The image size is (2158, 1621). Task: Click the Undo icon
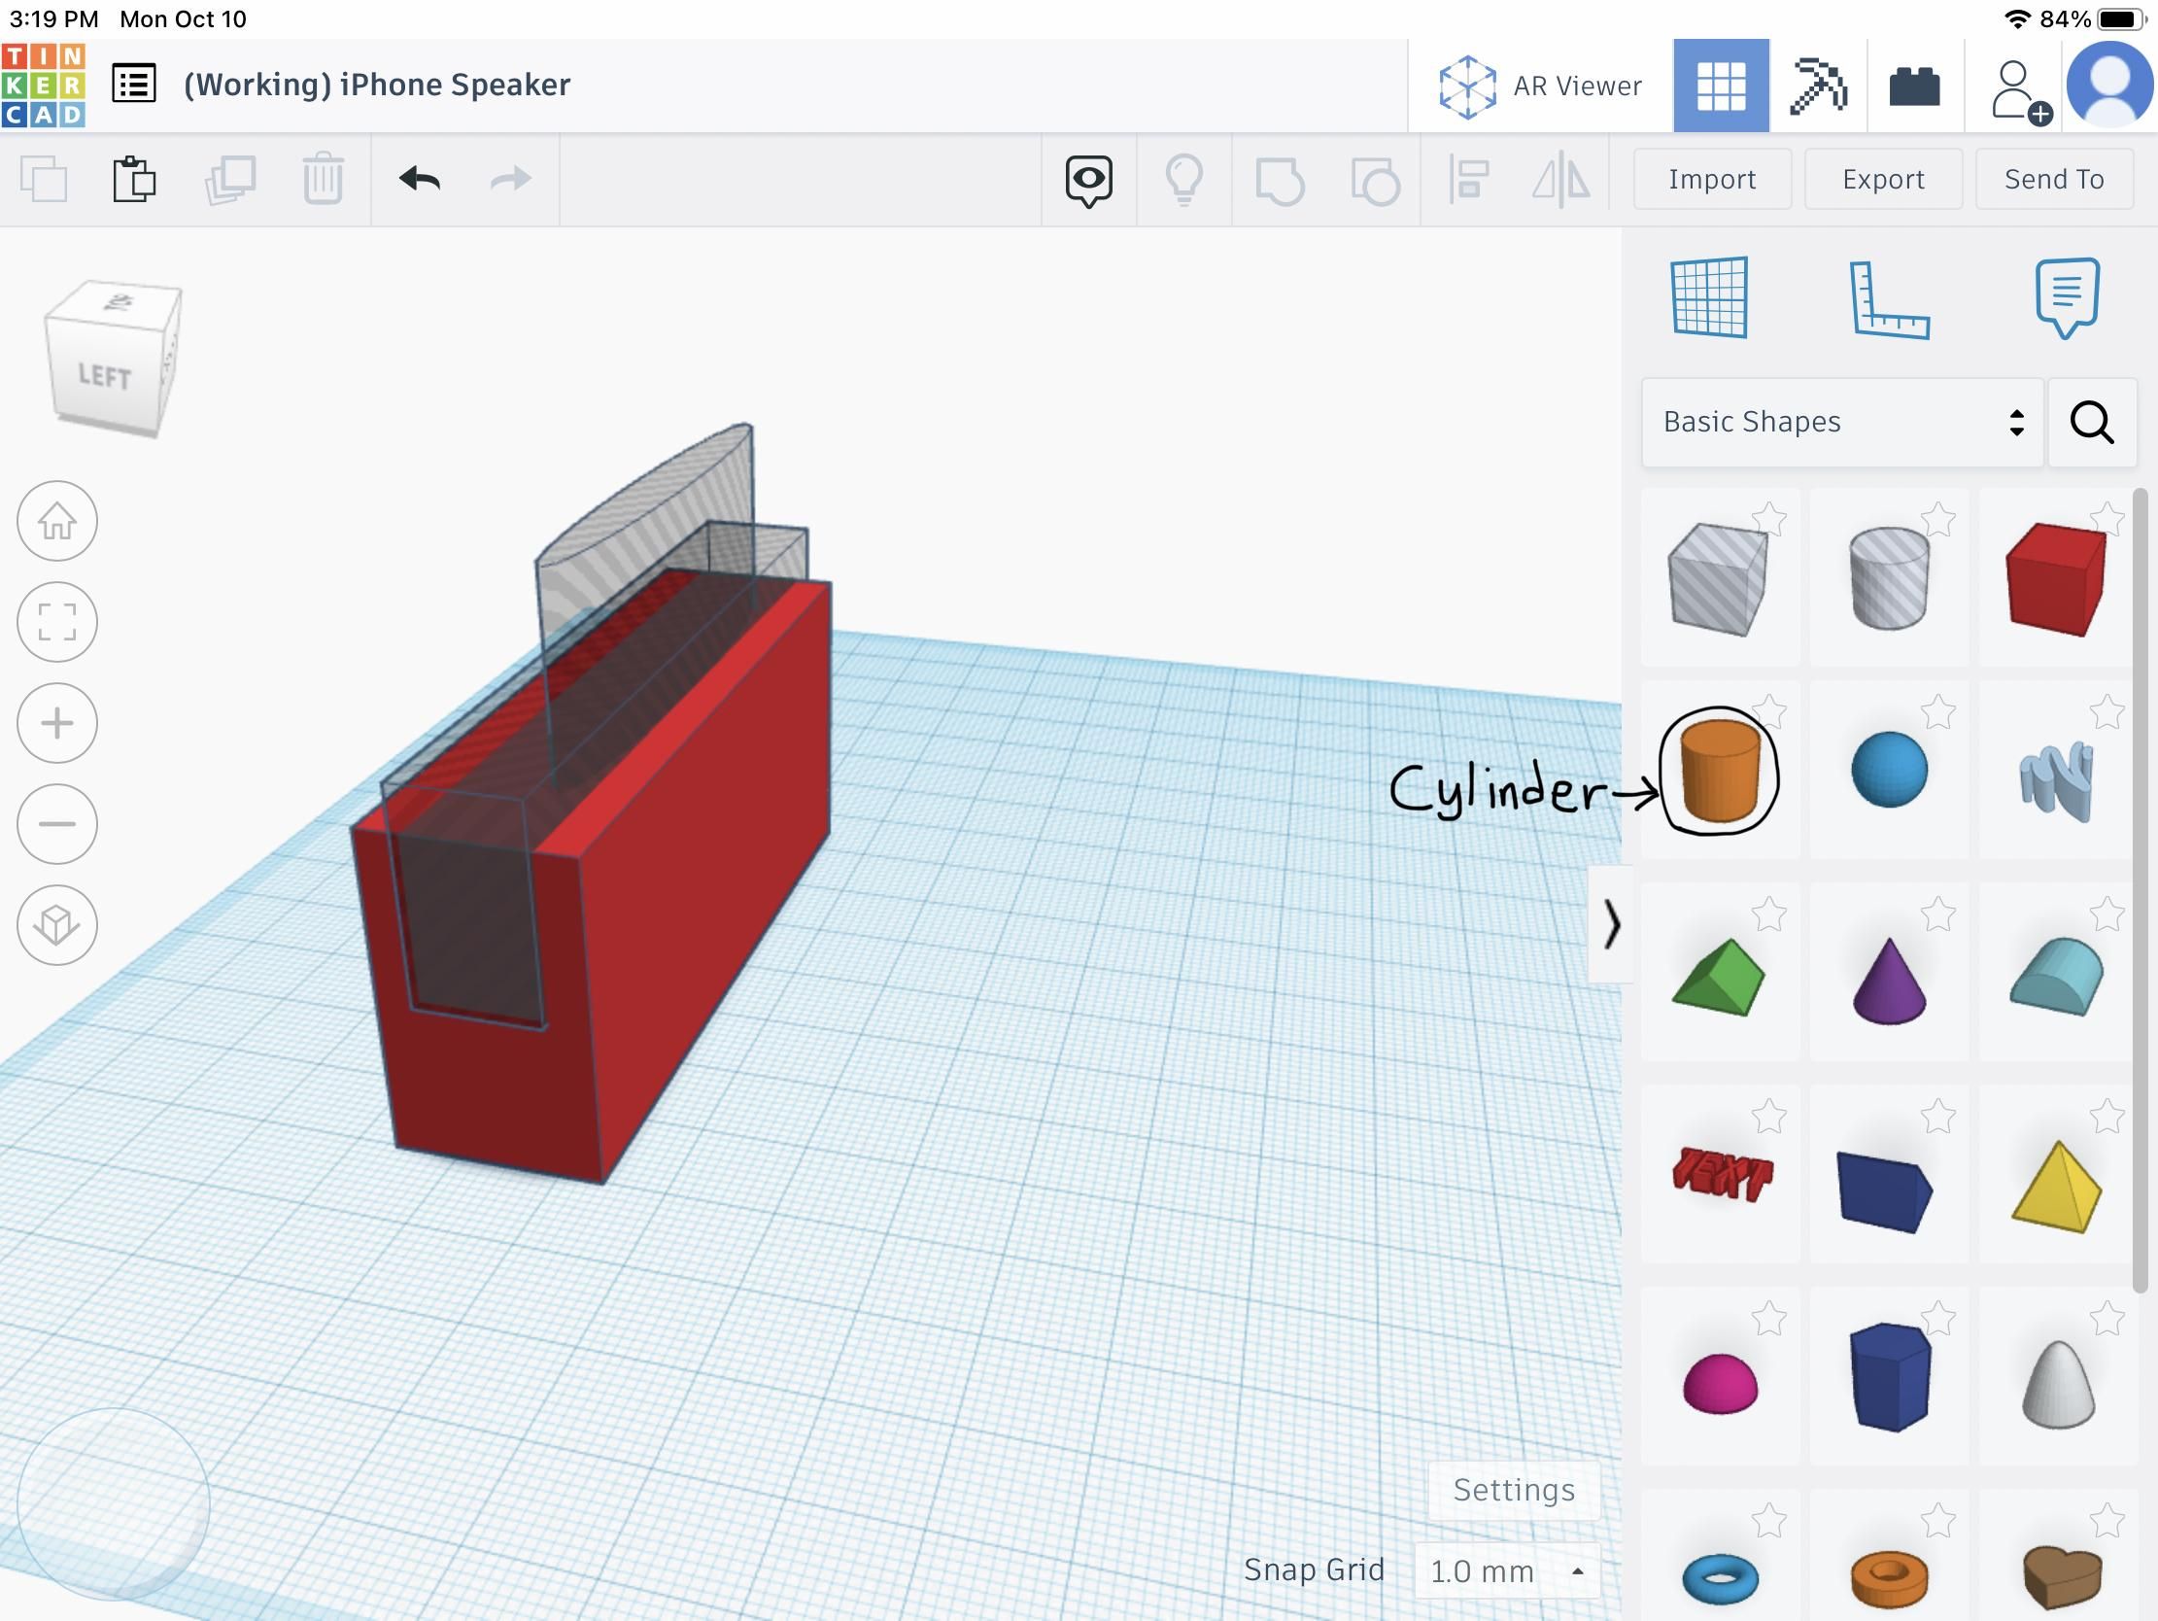pyautogui.click(x=420, y=179)
